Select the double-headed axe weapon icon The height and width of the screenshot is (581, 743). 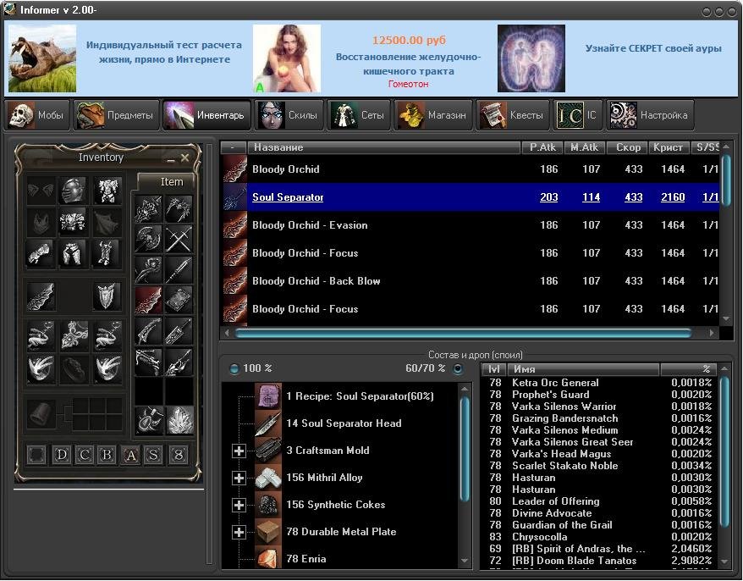tap(148, 239)
